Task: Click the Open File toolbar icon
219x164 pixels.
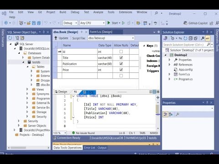Action: [29, 23]
